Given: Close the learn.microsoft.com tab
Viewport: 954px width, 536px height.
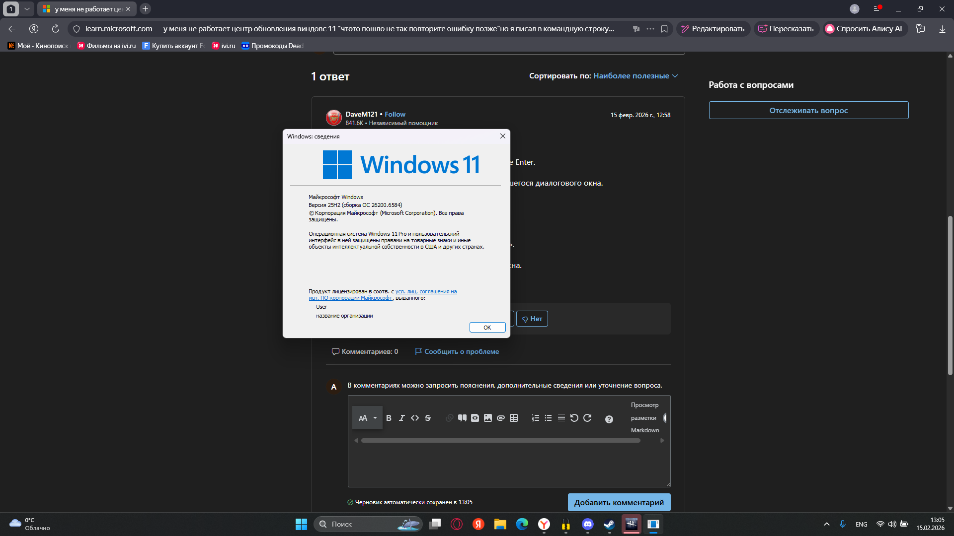Looking at the screenshot, I should tap(128, 9).
